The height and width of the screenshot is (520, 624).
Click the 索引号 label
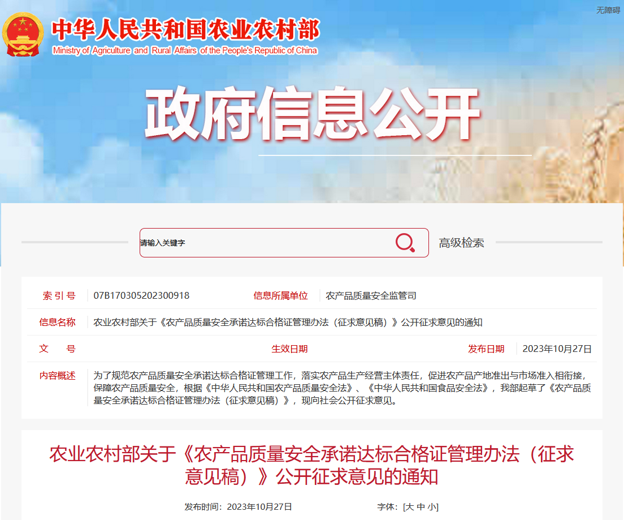pos(59,296)
